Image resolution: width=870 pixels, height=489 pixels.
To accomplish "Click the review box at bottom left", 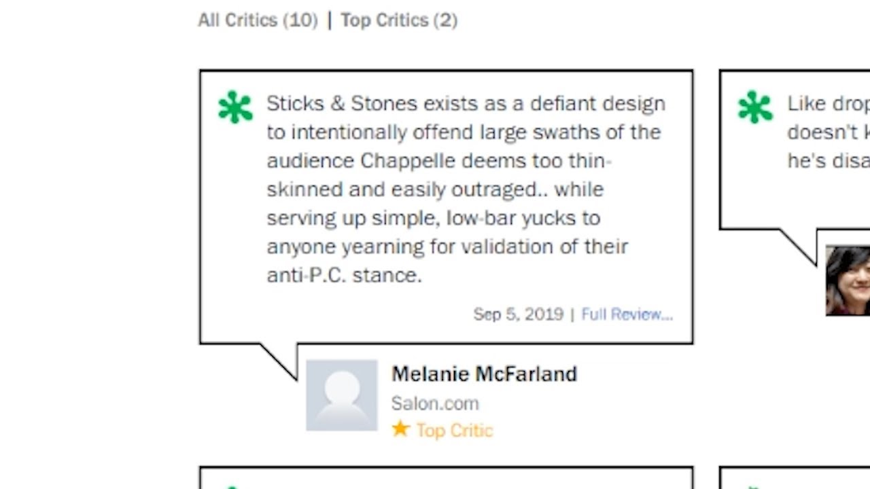I will tap(446, 478).
